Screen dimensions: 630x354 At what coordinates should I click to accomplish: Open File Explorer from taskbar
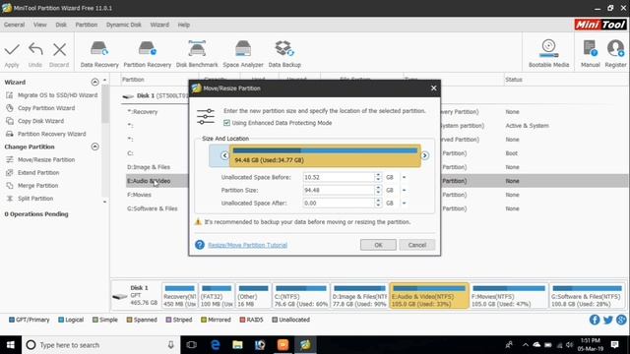point(237,345)
